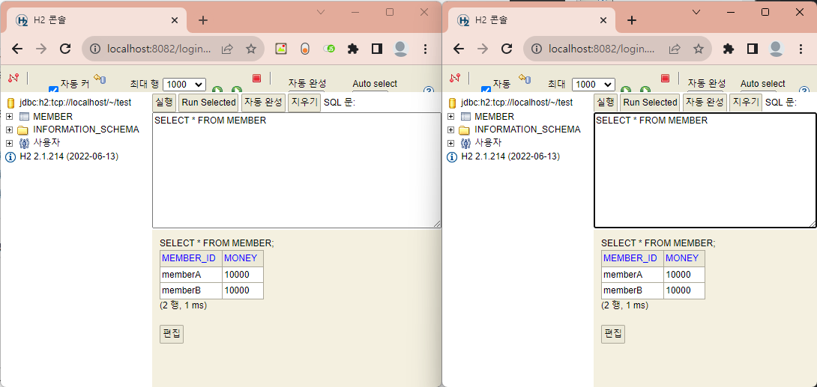Expand INFORMATION_SCHEMA node in left console
Image resolution: width=817 pixels, height=387 pixels.
point(9,129)
